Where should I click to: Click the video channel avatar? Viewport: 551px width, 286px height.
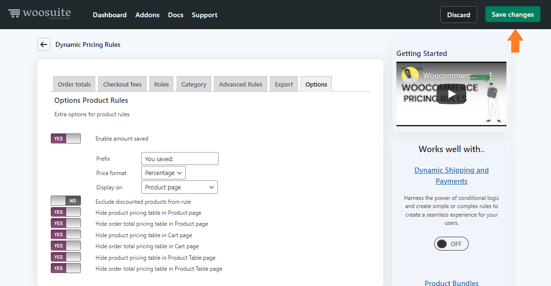coord(410,75)
